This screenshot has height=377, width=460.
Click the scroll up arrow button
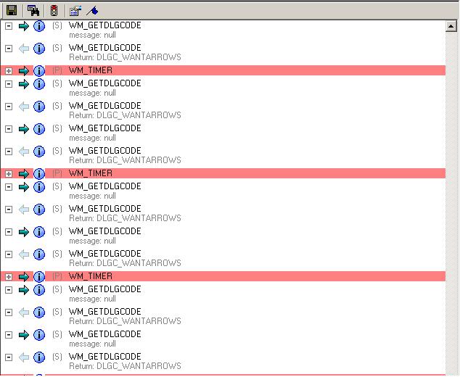coord(451,26)
